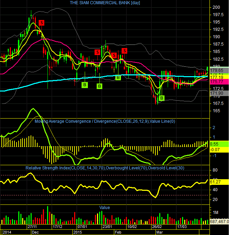
Task: Click the 61.27 RSI value tag
Action: [x=219, y=182]
